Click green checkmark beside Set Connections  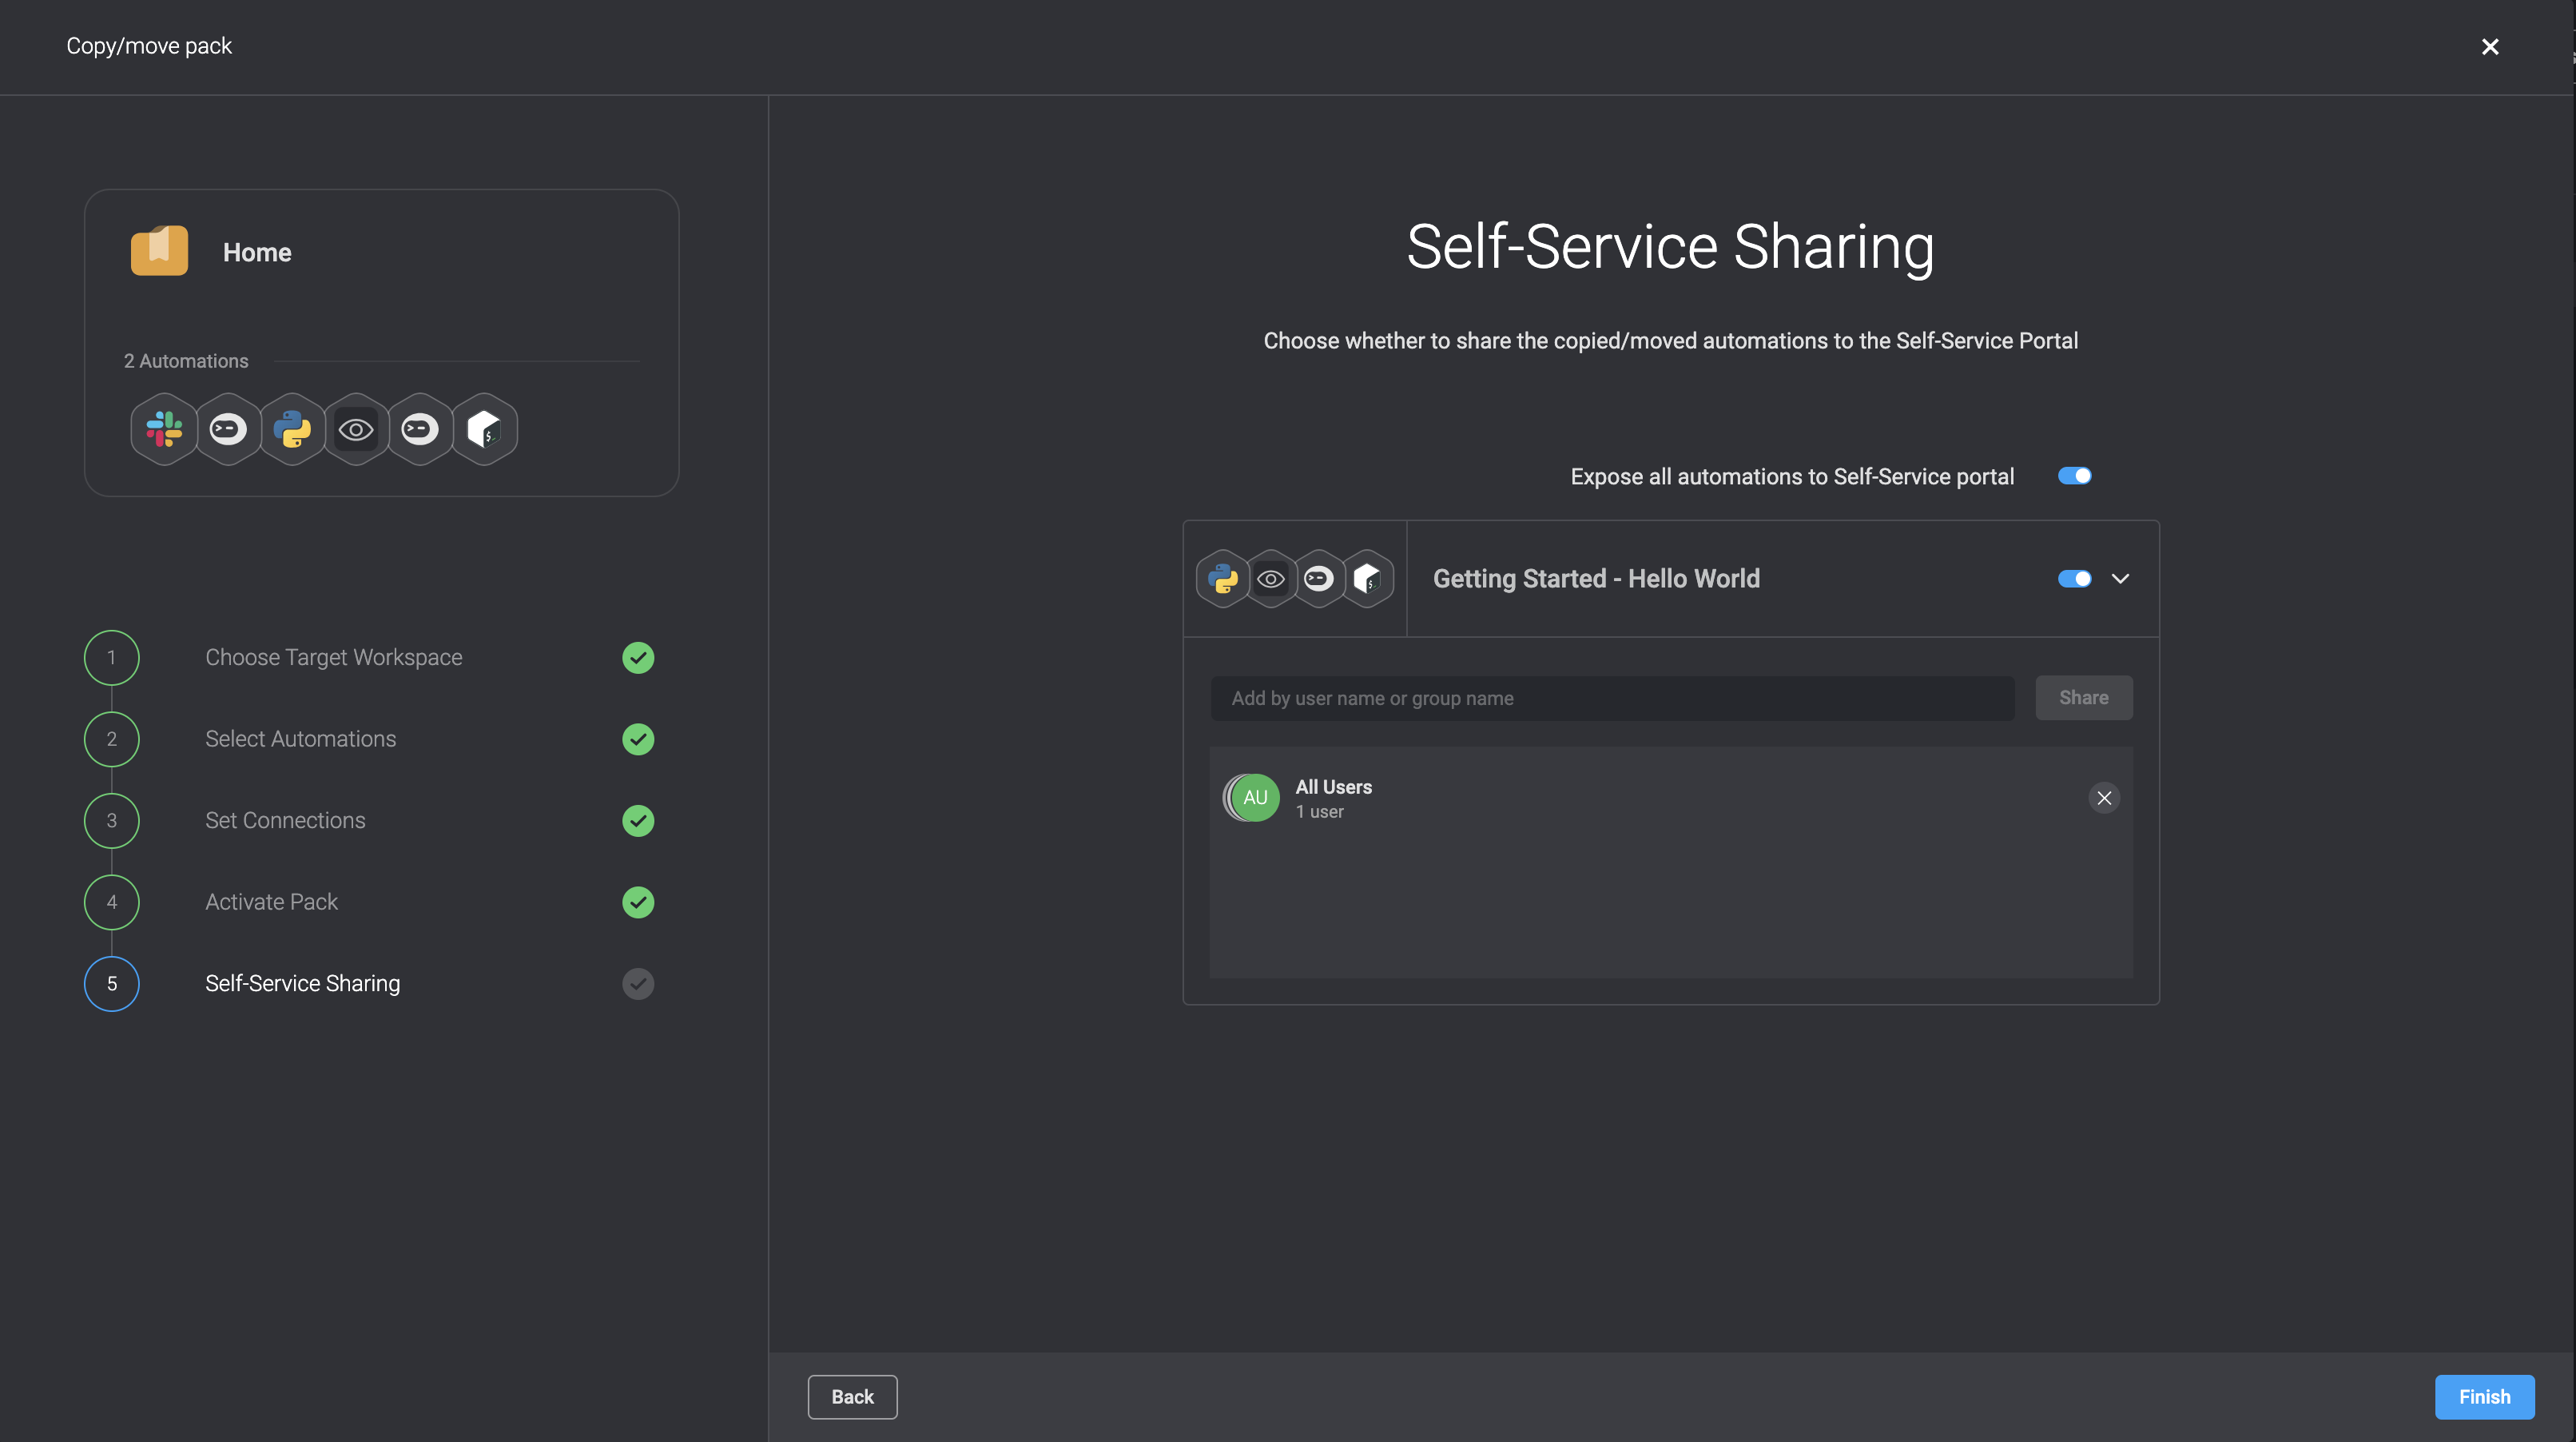click(638, 821)
